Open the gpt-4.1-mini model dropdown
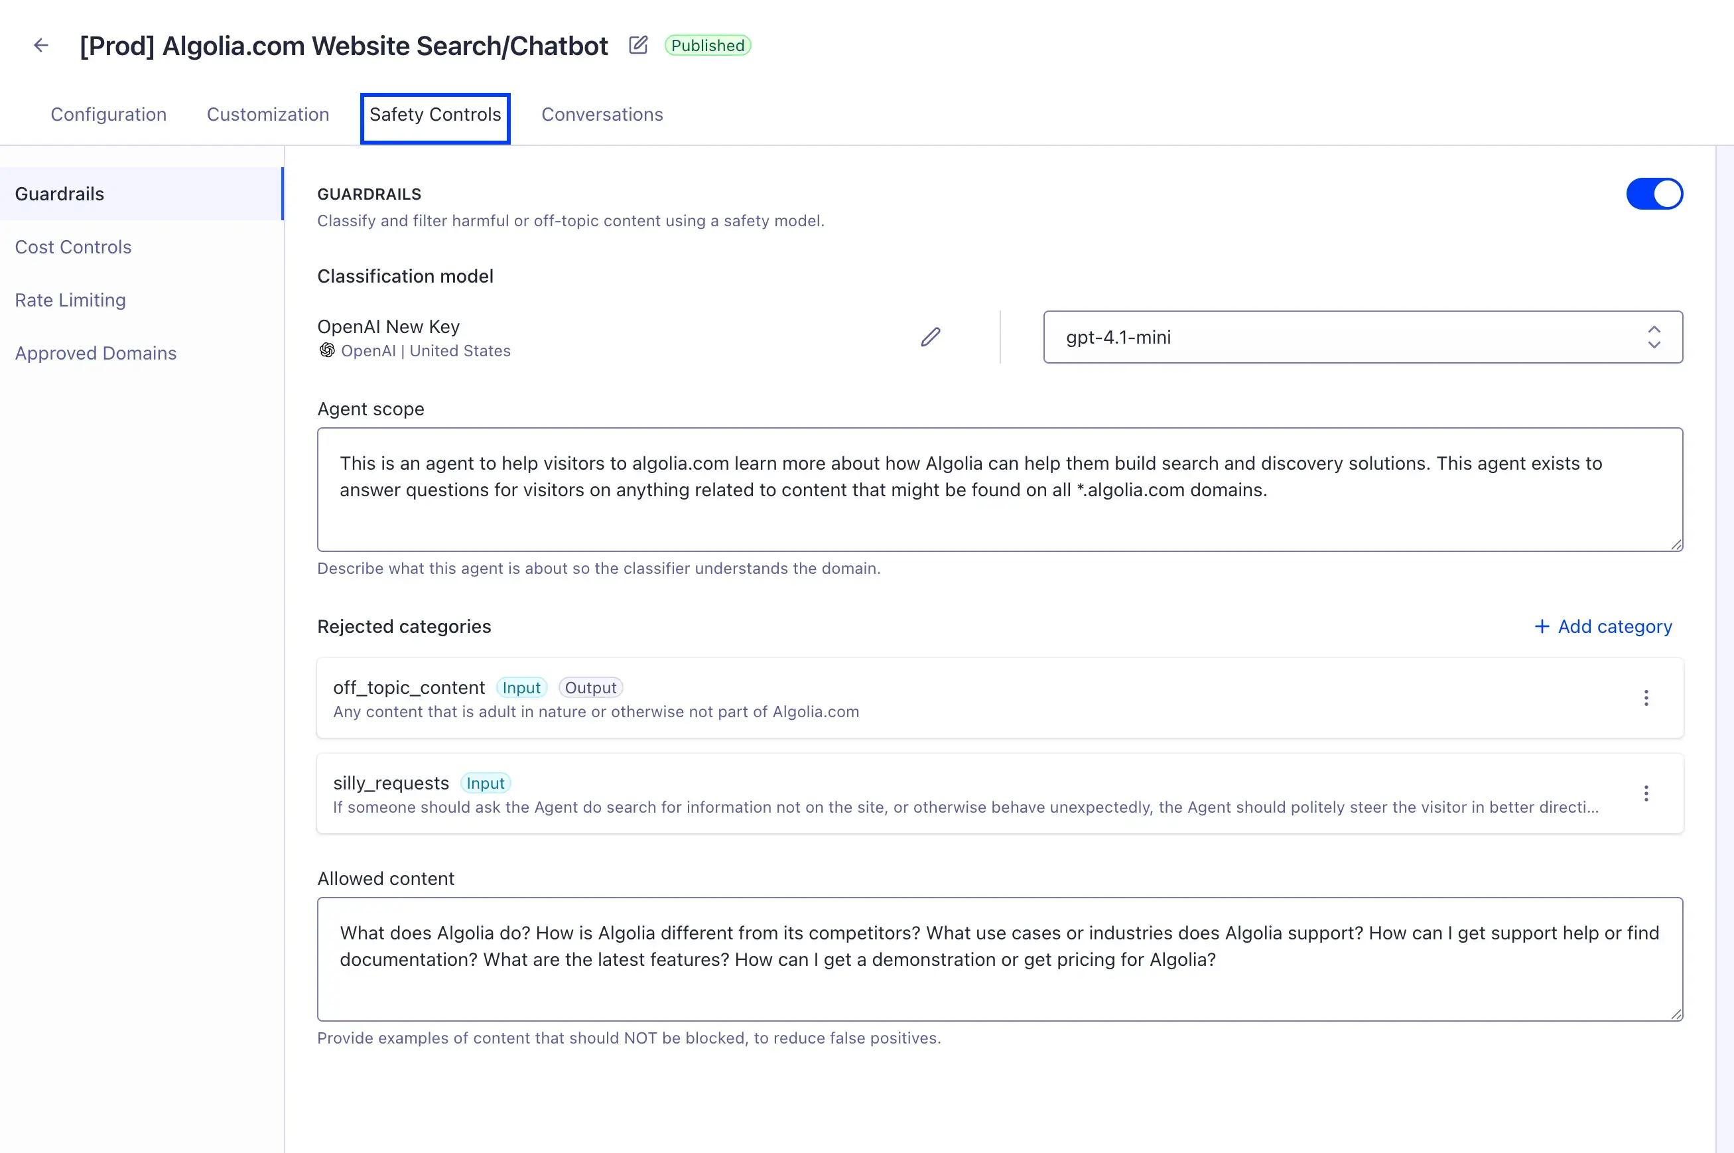Image resolution: width=1734 pixels, height=1153 pixels. 1363,337
